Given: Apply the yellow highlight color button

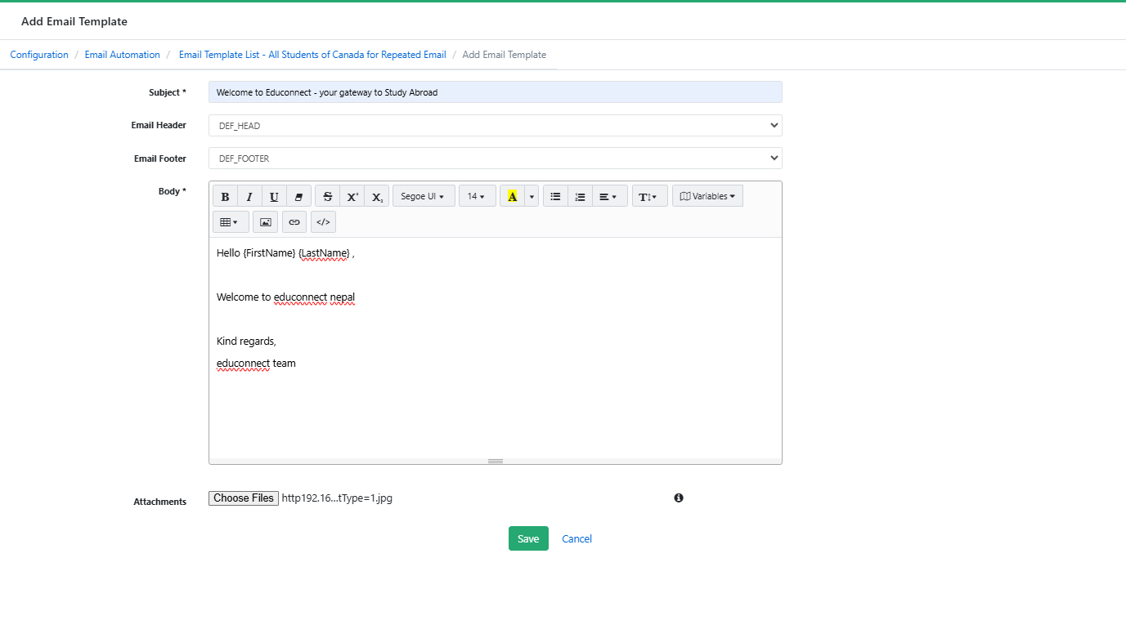Looking at the screenshot, I should click(x=513, y=196).
